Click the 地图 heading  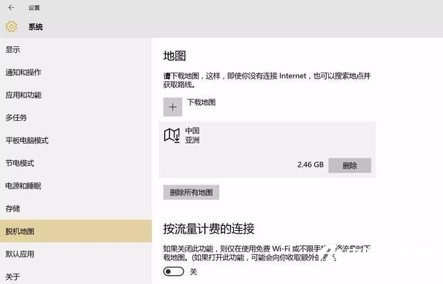pyautogui.click(x=174, y=55)
